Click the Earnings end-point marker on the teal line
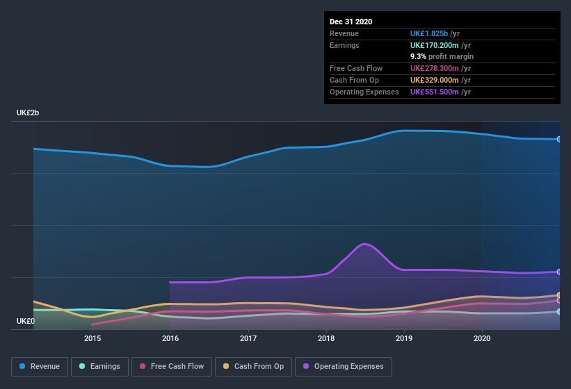The width and height of the screenshot is (571, 389). tap(559, 312)
